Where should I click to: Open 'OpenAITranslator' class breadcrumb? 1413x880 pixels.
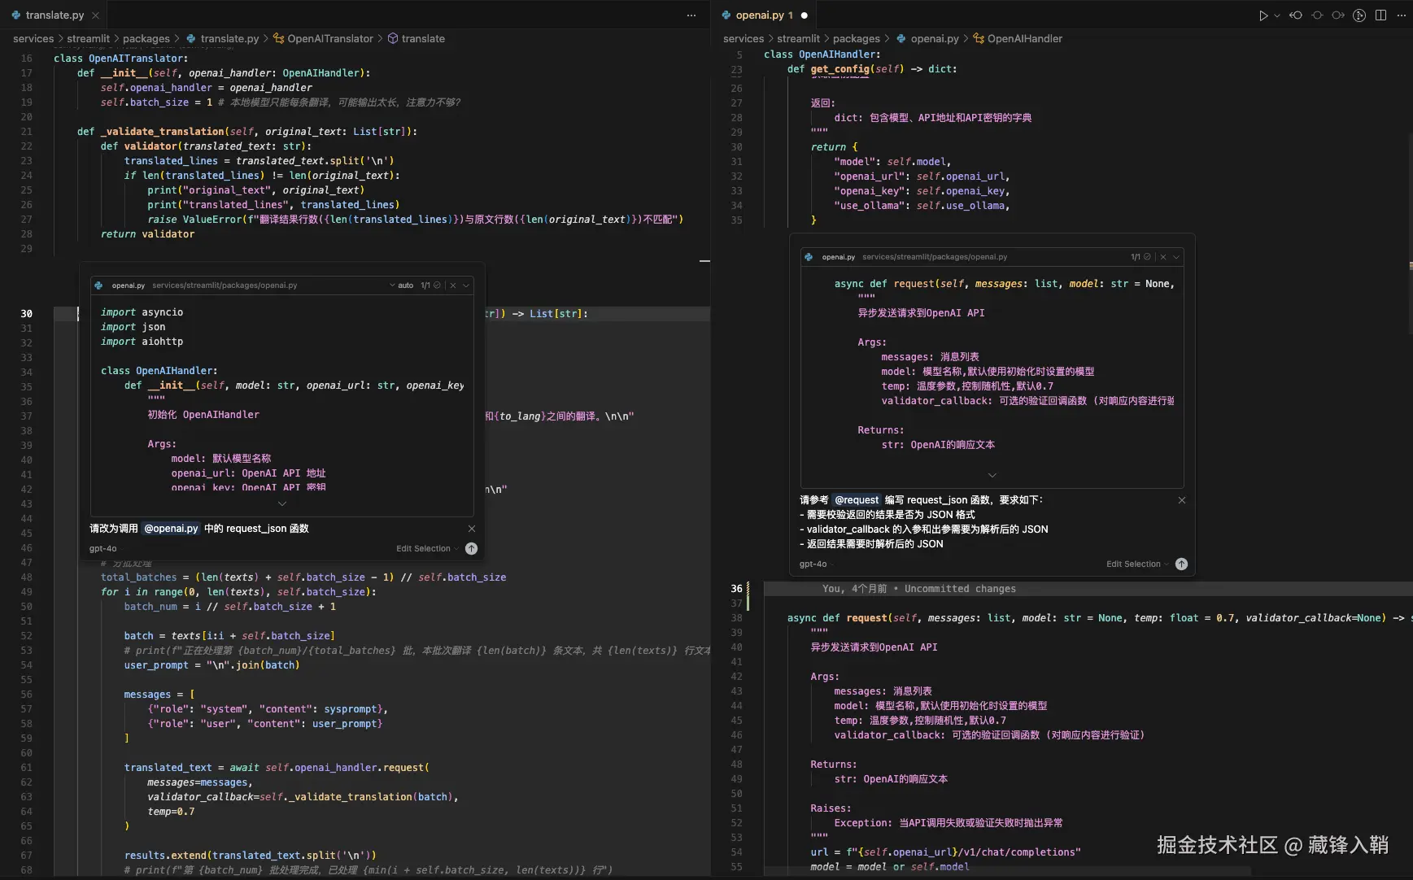point(324,39)
